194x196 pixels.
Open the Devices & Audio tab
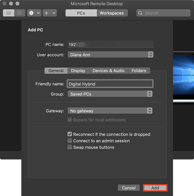pos(109,70)
